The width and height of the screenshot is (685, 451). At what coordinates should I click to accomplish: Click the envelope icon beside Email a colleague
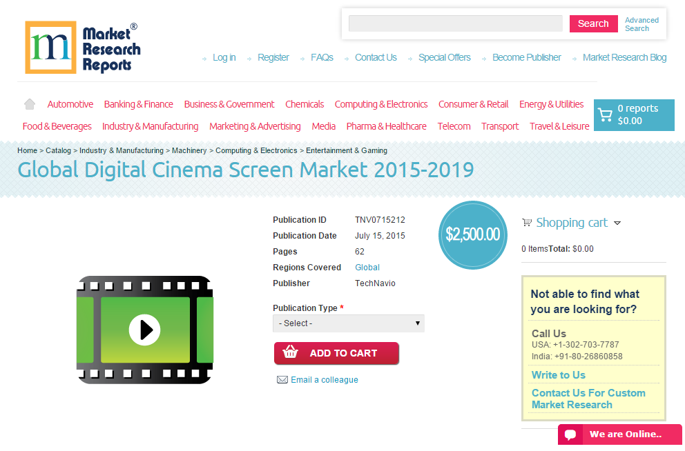pos(282,379)
